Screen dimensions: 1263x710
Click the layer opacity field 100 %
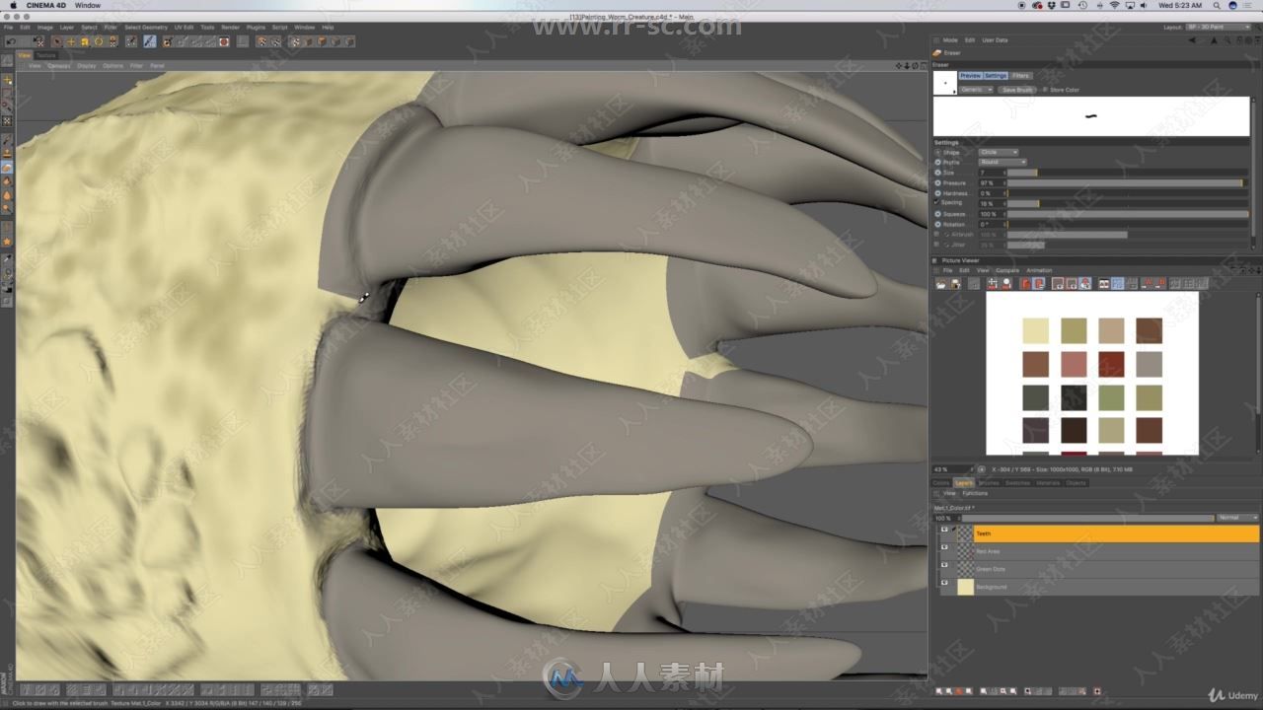[945, 518]
